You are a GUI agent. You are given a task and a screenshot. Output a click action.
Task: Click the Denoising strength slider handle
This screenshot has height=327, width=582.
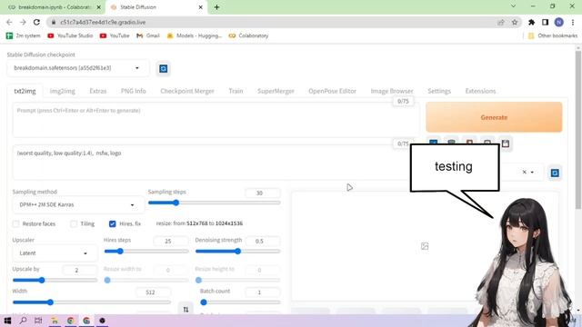[238, 251]
